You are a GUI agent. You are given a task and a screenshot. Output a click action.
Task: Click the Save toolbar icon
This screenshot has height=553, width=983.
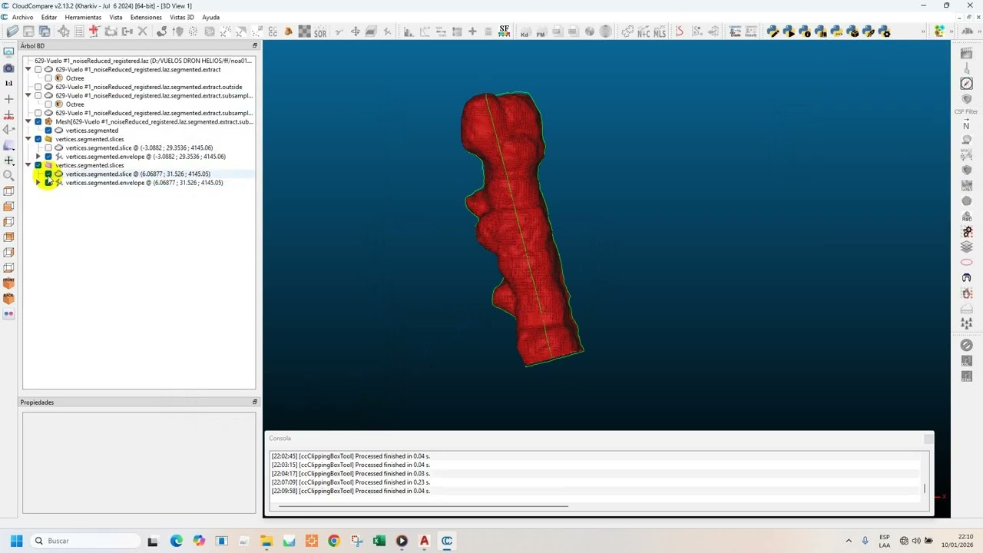(28, 31)
